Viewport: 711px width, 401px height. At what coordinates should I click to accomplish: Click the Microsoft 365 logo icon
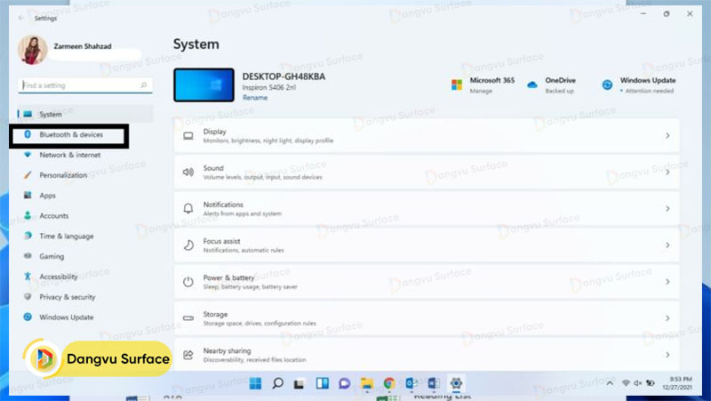click(457, 84)
